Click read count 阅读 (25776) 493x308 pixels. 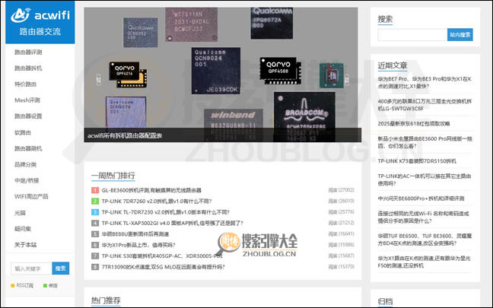[x=341, y=212]
